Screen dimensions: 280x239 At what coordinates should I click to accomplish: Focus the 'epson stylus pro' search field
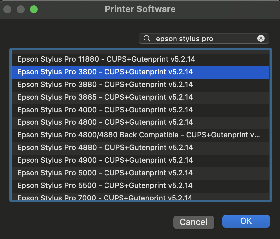point(204,39)
